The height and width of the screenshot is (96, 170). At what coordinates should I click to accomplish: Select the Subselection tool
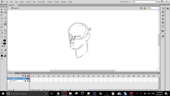click(5, 9)
